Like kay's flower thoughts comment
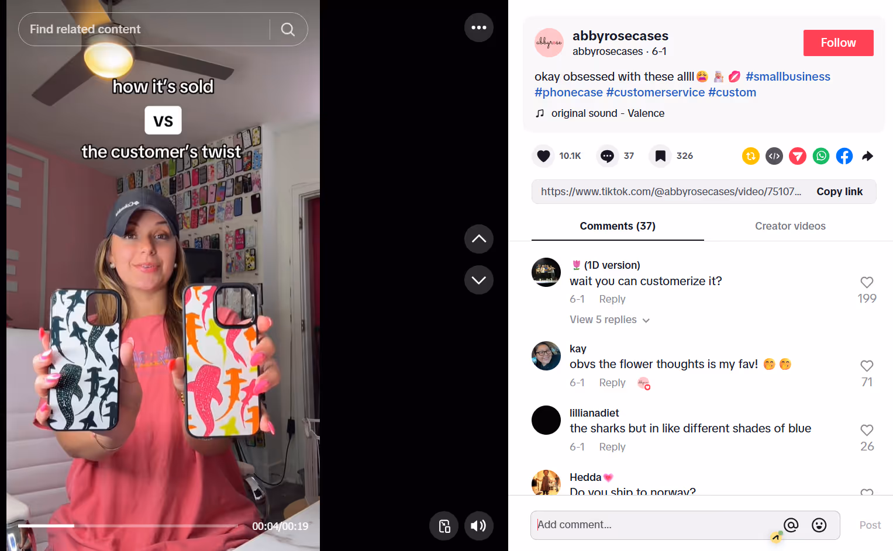This screenshot has height=551, width=893. tap(867, 366)
